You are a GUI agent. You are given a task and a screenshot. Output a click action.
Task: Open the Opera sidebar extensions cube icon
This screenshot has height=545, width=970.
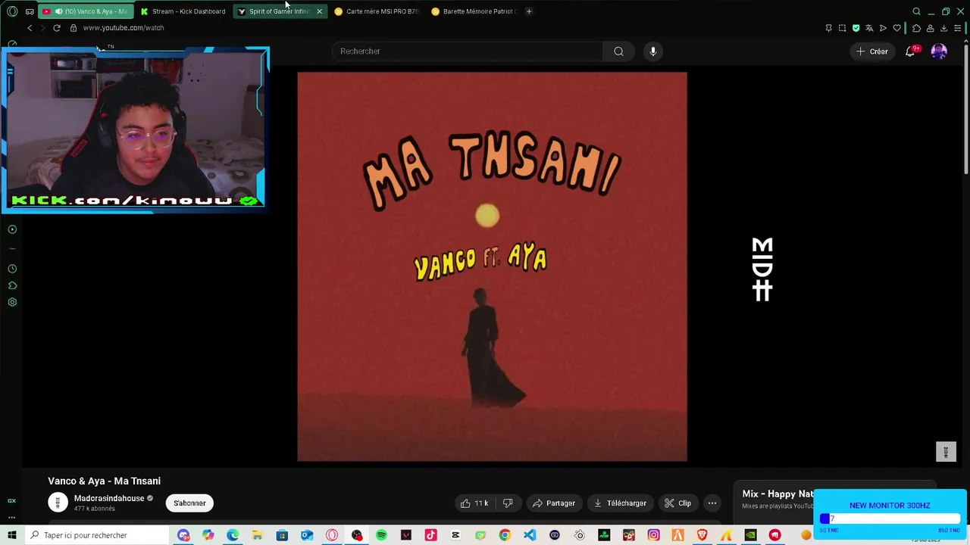pyautogui.click(x=12, y=285)
